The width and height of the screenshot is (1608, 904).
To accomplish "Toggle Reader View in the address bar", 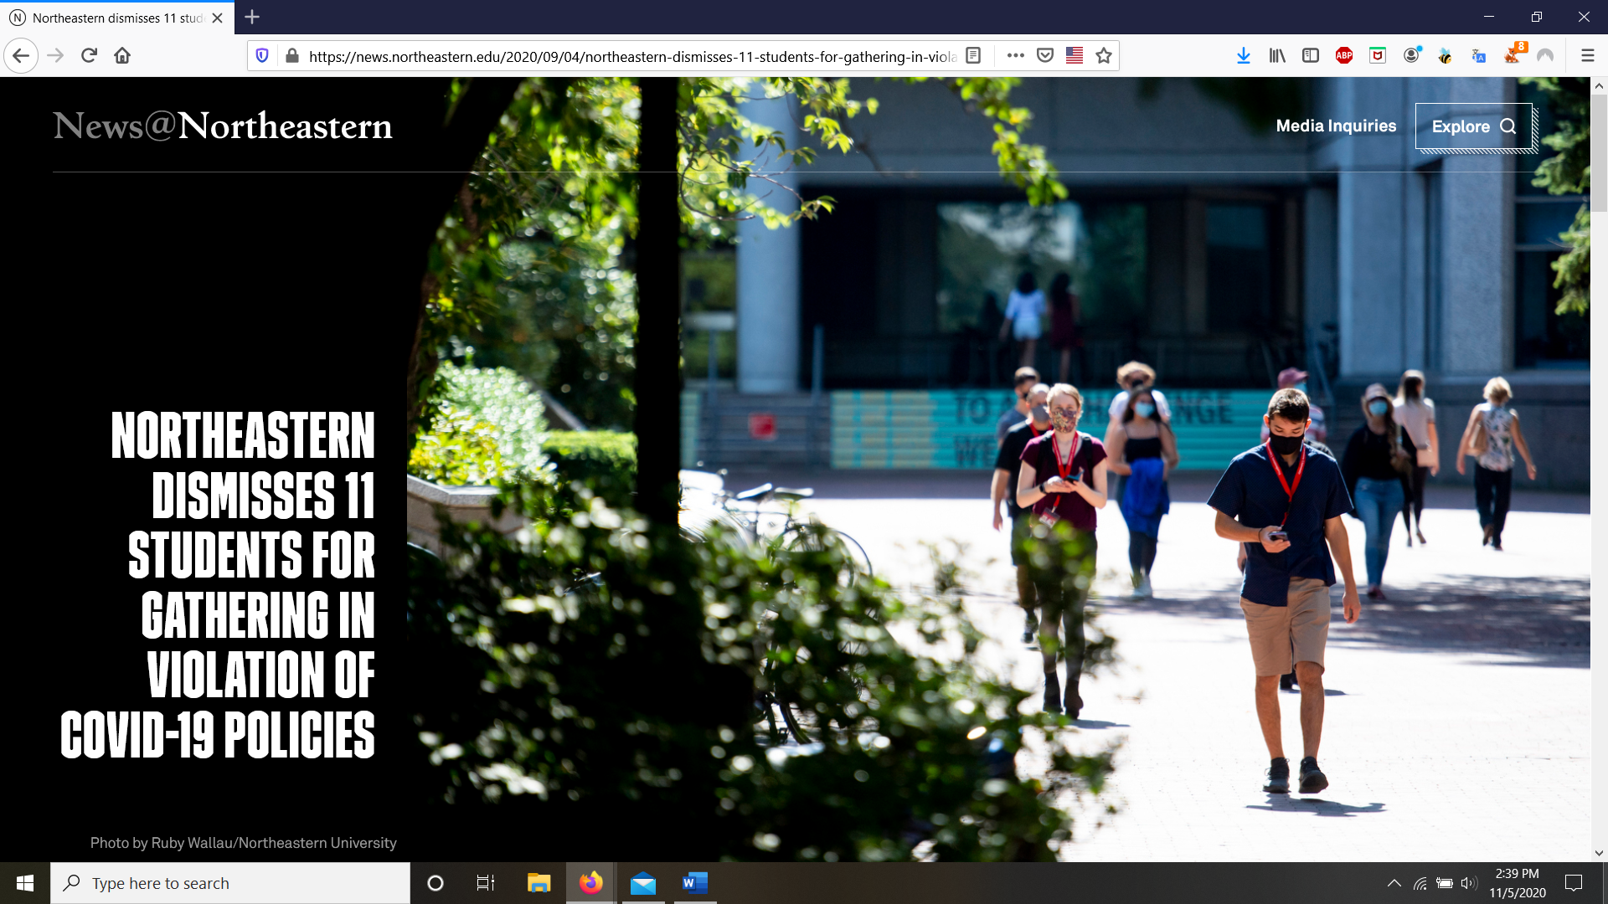I will pyautogui.click(x=973, y=56).
